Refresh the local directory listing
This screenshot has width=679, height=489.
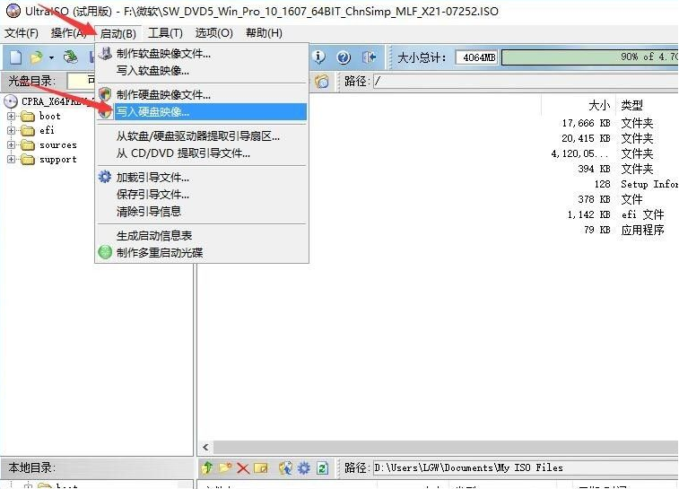pos(321,467)
